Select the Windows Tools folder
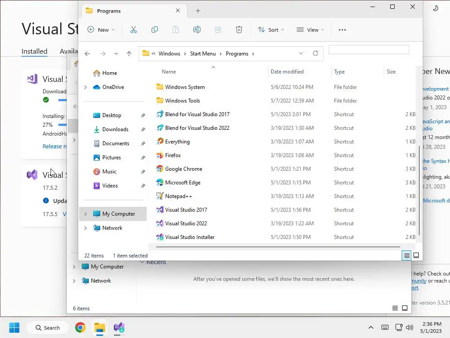 pos(178,101)
